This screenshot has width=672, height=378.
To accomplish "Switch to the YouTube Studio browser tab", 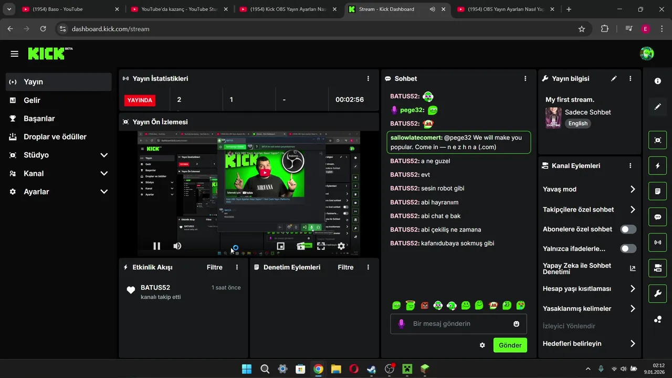I will coord(179,9).
